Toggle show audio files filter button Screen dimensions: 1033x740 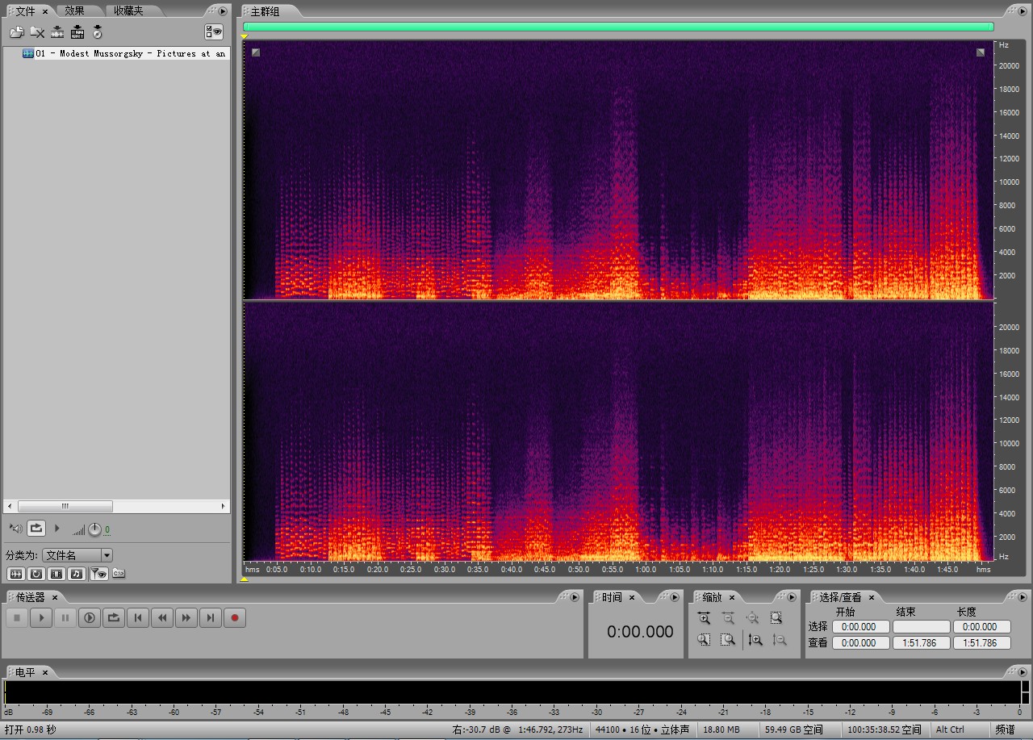(15, 574)
